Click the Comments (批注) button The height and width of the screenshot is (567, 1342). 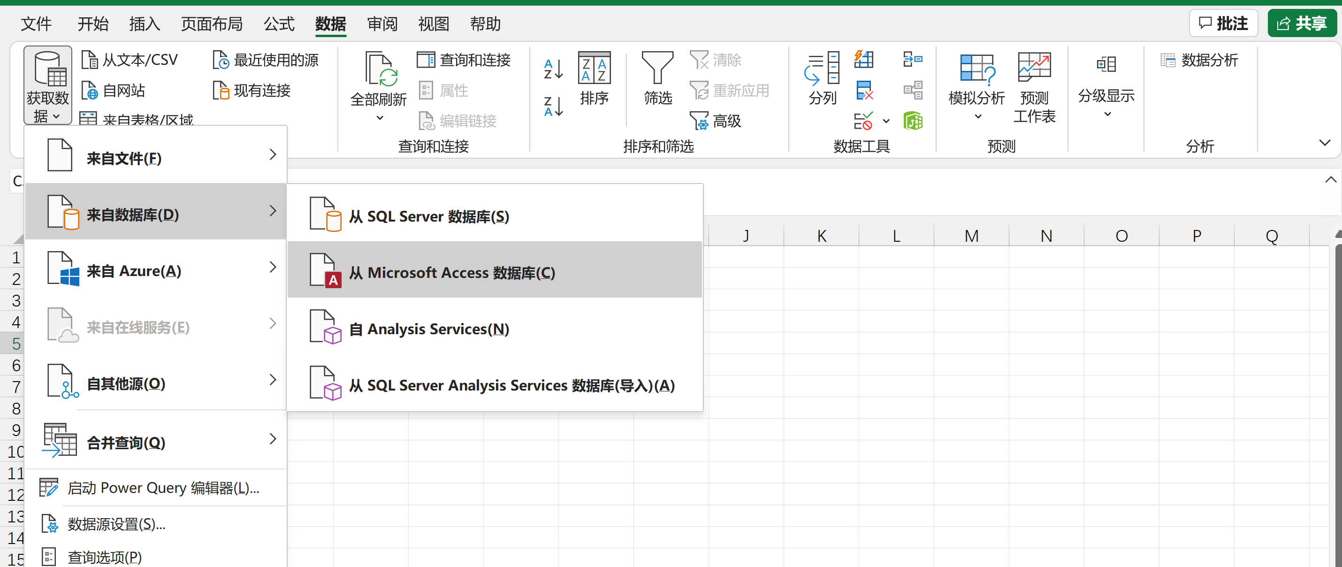(1223, 23)
